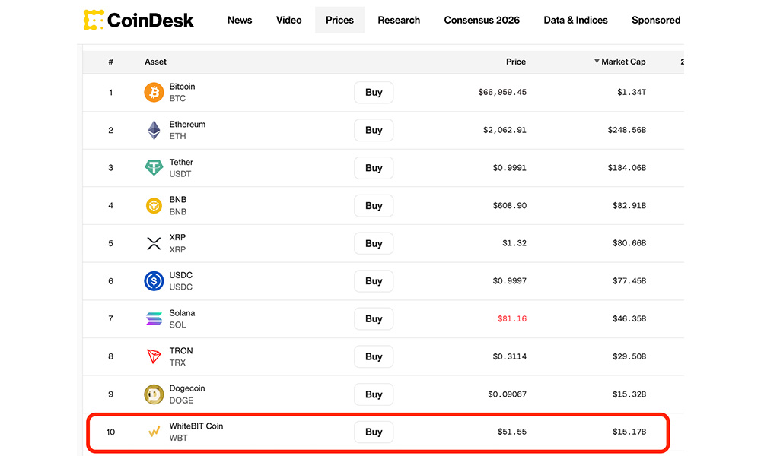Open the Prices tab
761x456 pixels.
coord(339,20)
